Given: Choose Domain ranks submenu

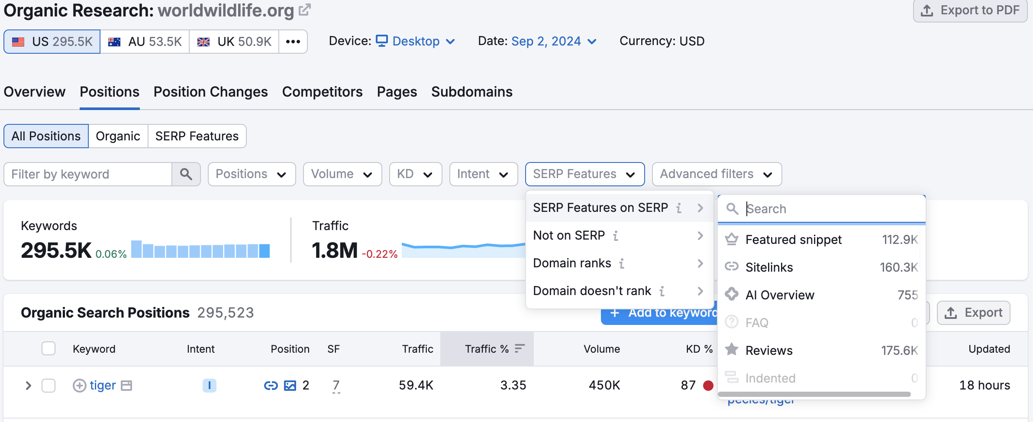Looking at the screenshot, I should 620,263.
